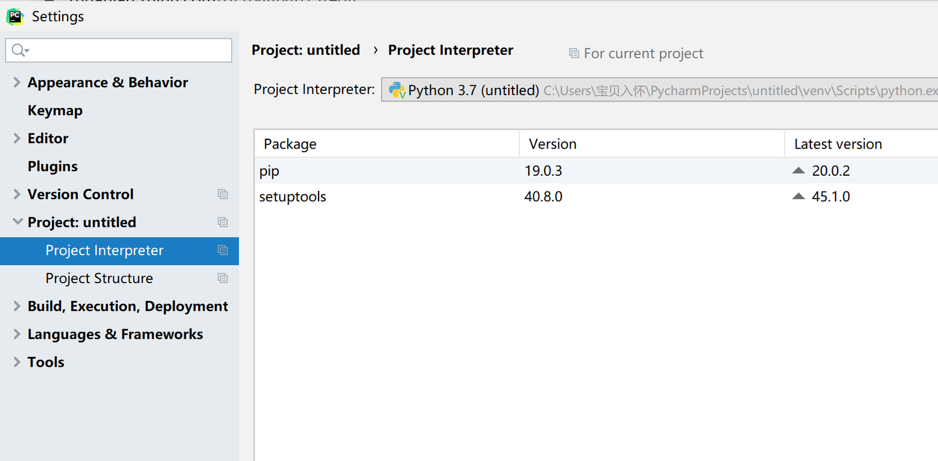Screen dimensions: 938x461
Task: Click the project-scope icon beside Version Control
Action: 223,194
